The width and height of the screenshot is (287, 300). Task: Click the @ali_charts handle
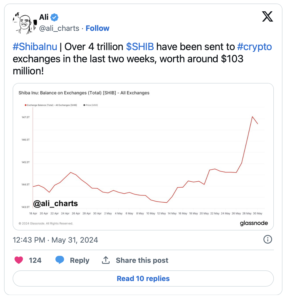(59, 28)
